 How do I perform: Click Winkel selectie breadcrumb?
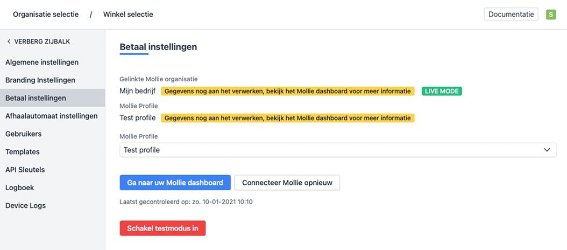pos(128,15)
